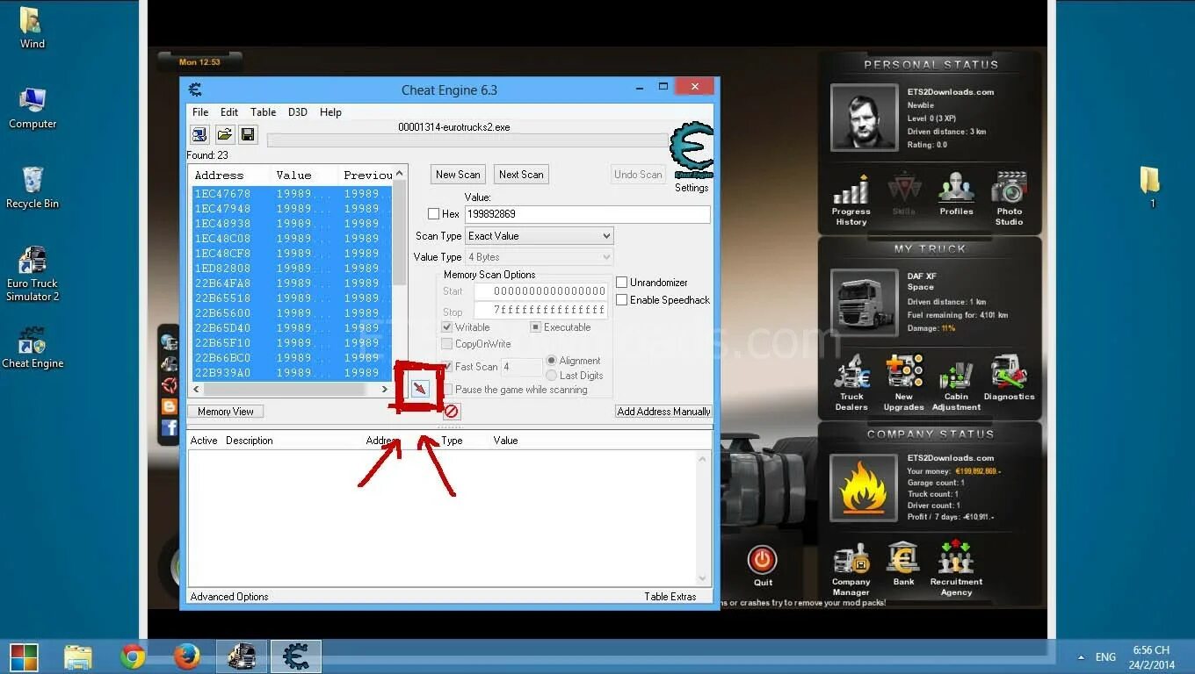The width and height of the screenshot is (1195, 674).
Task: Select the Last Digits radio button
Action: point(552,375)
